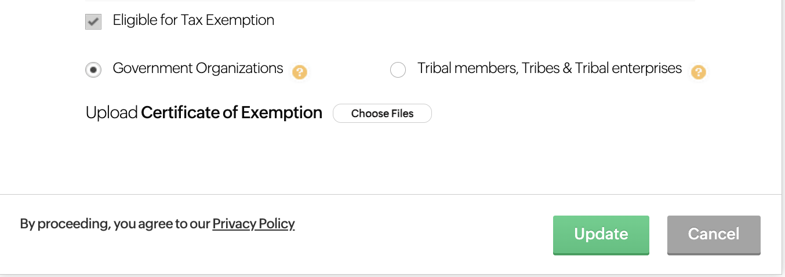Click the "Government Organizations" label text

click(198, 68)
